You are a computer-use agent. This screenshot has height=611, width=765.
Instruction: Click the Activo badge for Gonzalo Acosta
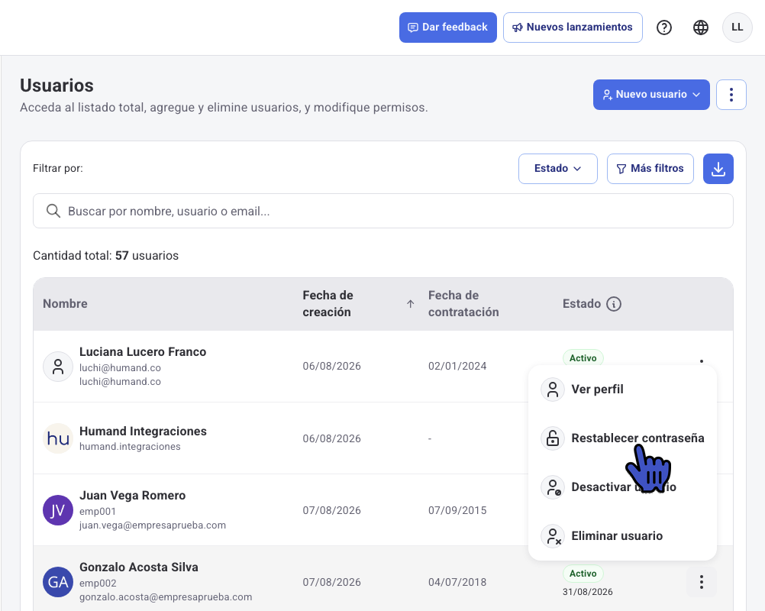pos(583,574)
